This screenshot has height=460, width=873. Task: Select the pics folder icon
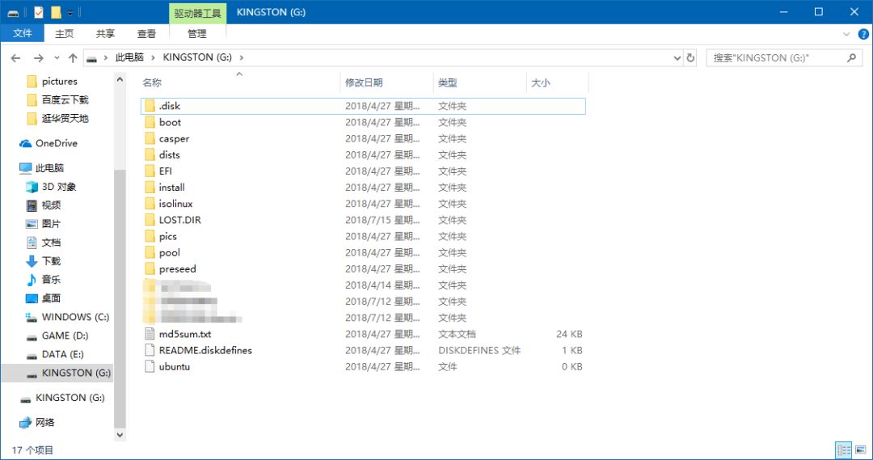click(150, 236)
